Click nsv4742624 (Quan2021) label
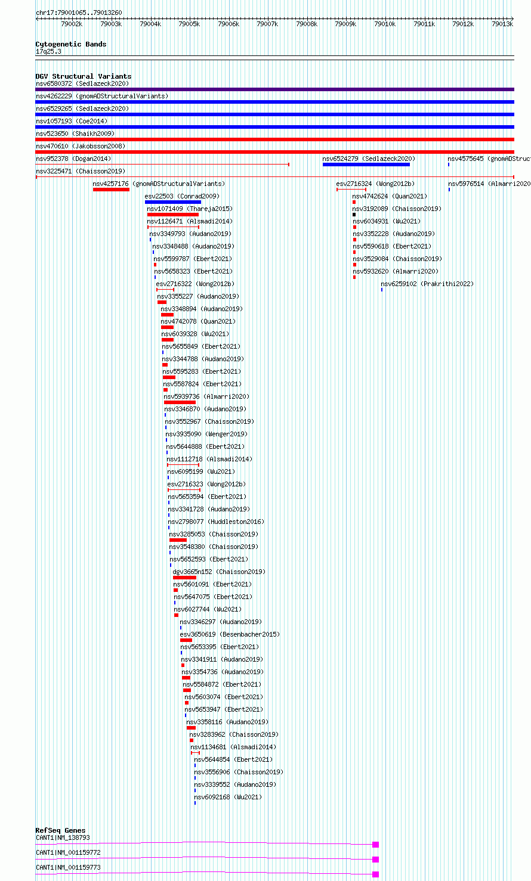531x881 pixels. click(390, 196)
